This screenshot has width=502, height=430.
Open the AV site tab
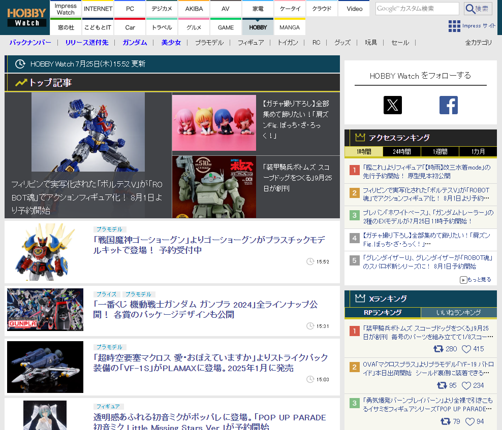pos(226,9)
